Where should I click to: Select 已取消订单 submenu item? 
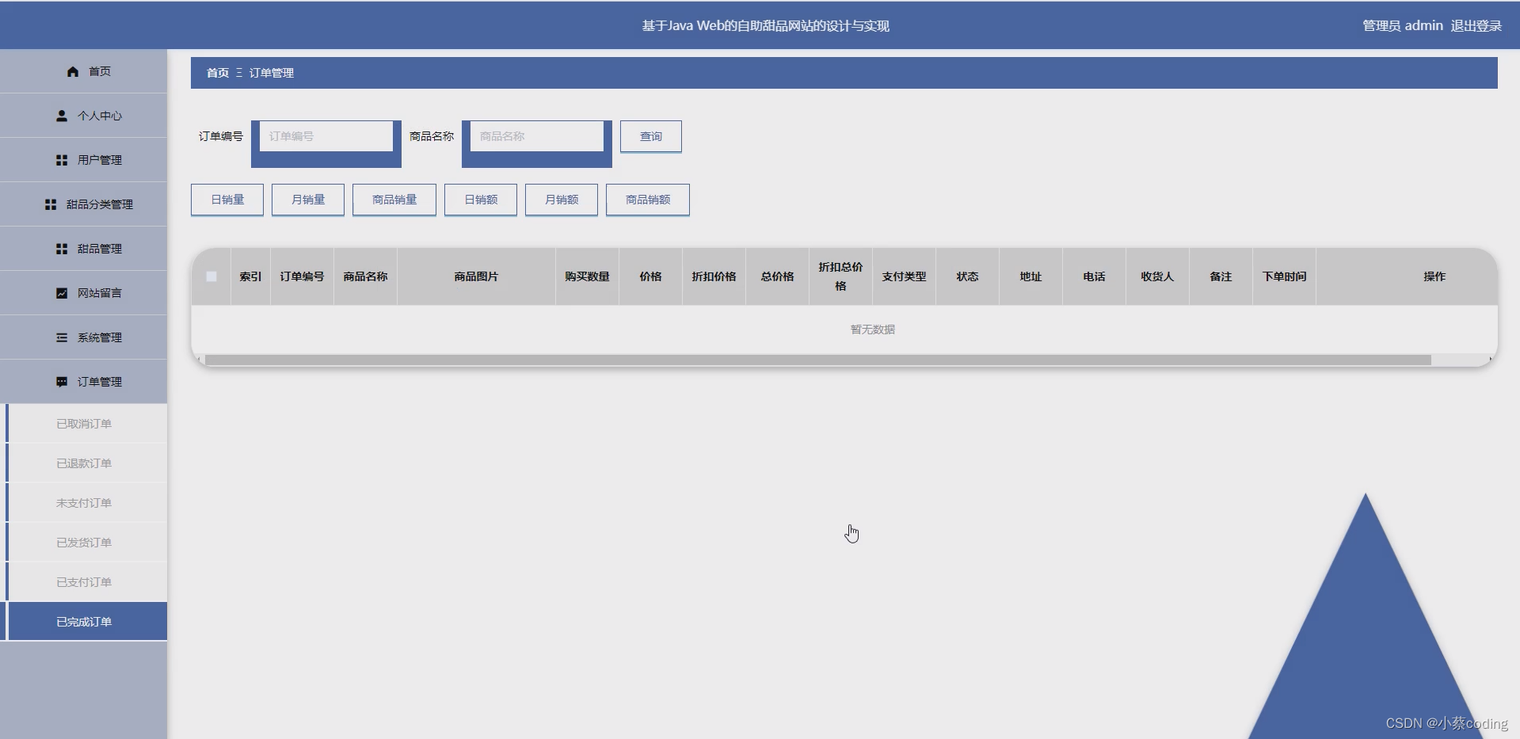pyautogui.click(x=84, y=424)
